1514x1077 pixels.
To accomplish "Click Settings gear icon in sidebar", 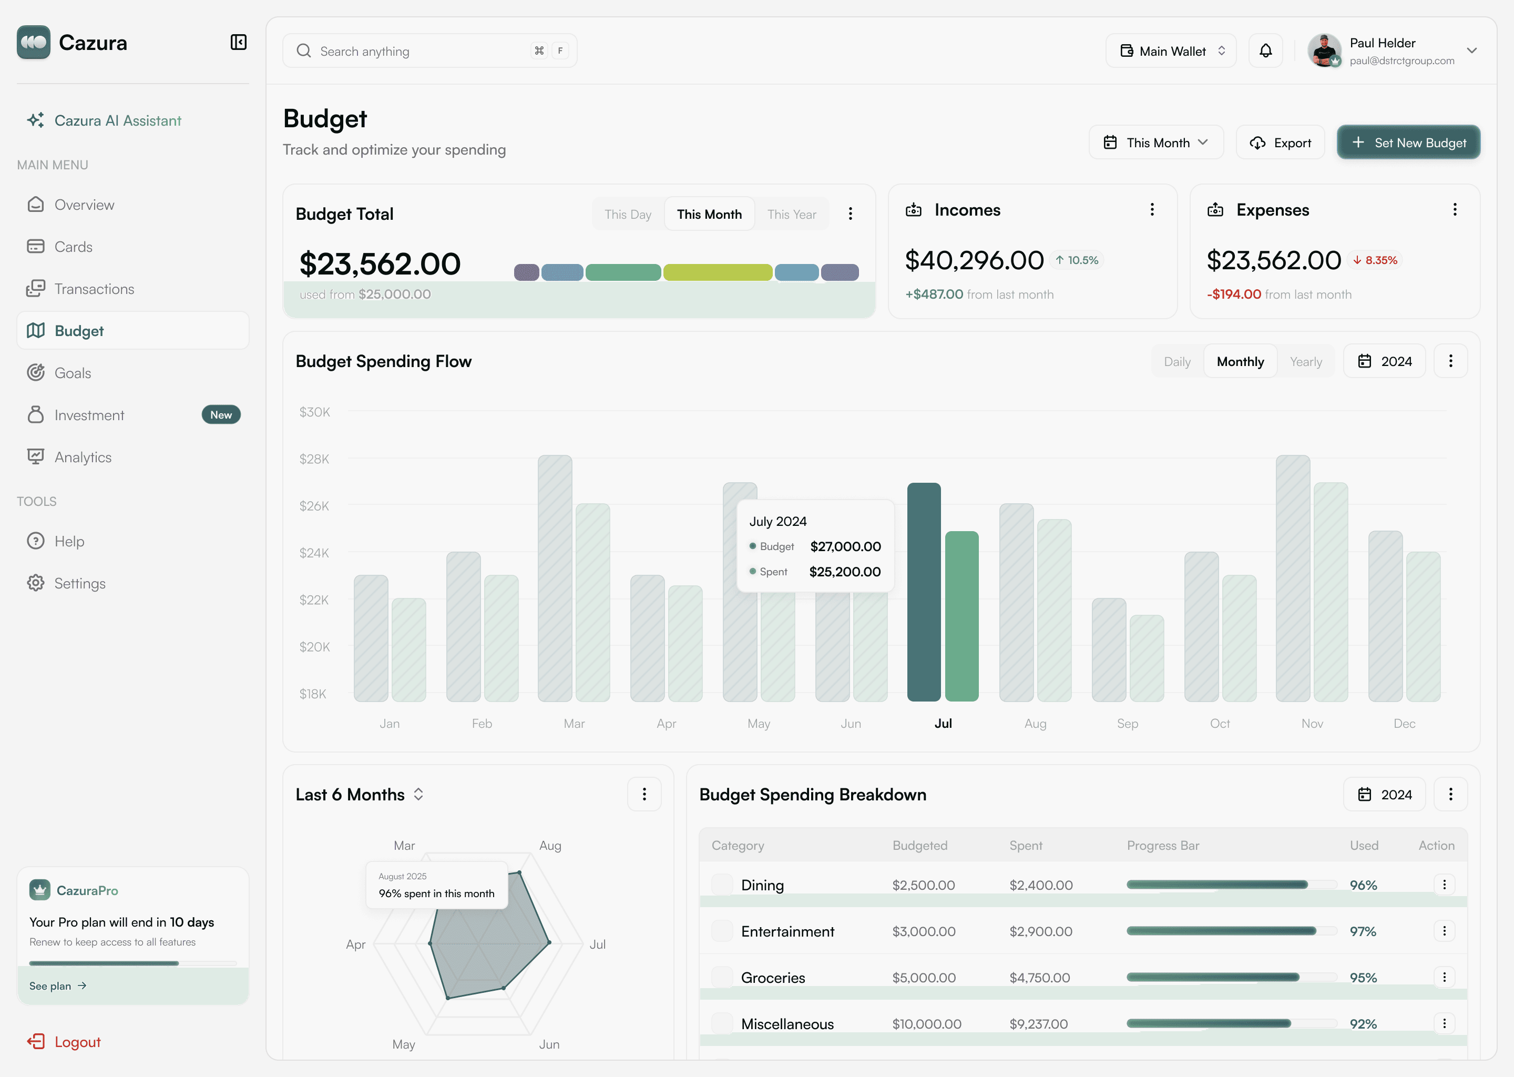I will pyautogui.click(x=36, y=583).
